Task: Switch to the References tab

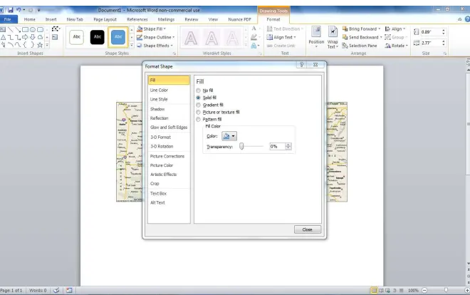Action: [137, 19]
